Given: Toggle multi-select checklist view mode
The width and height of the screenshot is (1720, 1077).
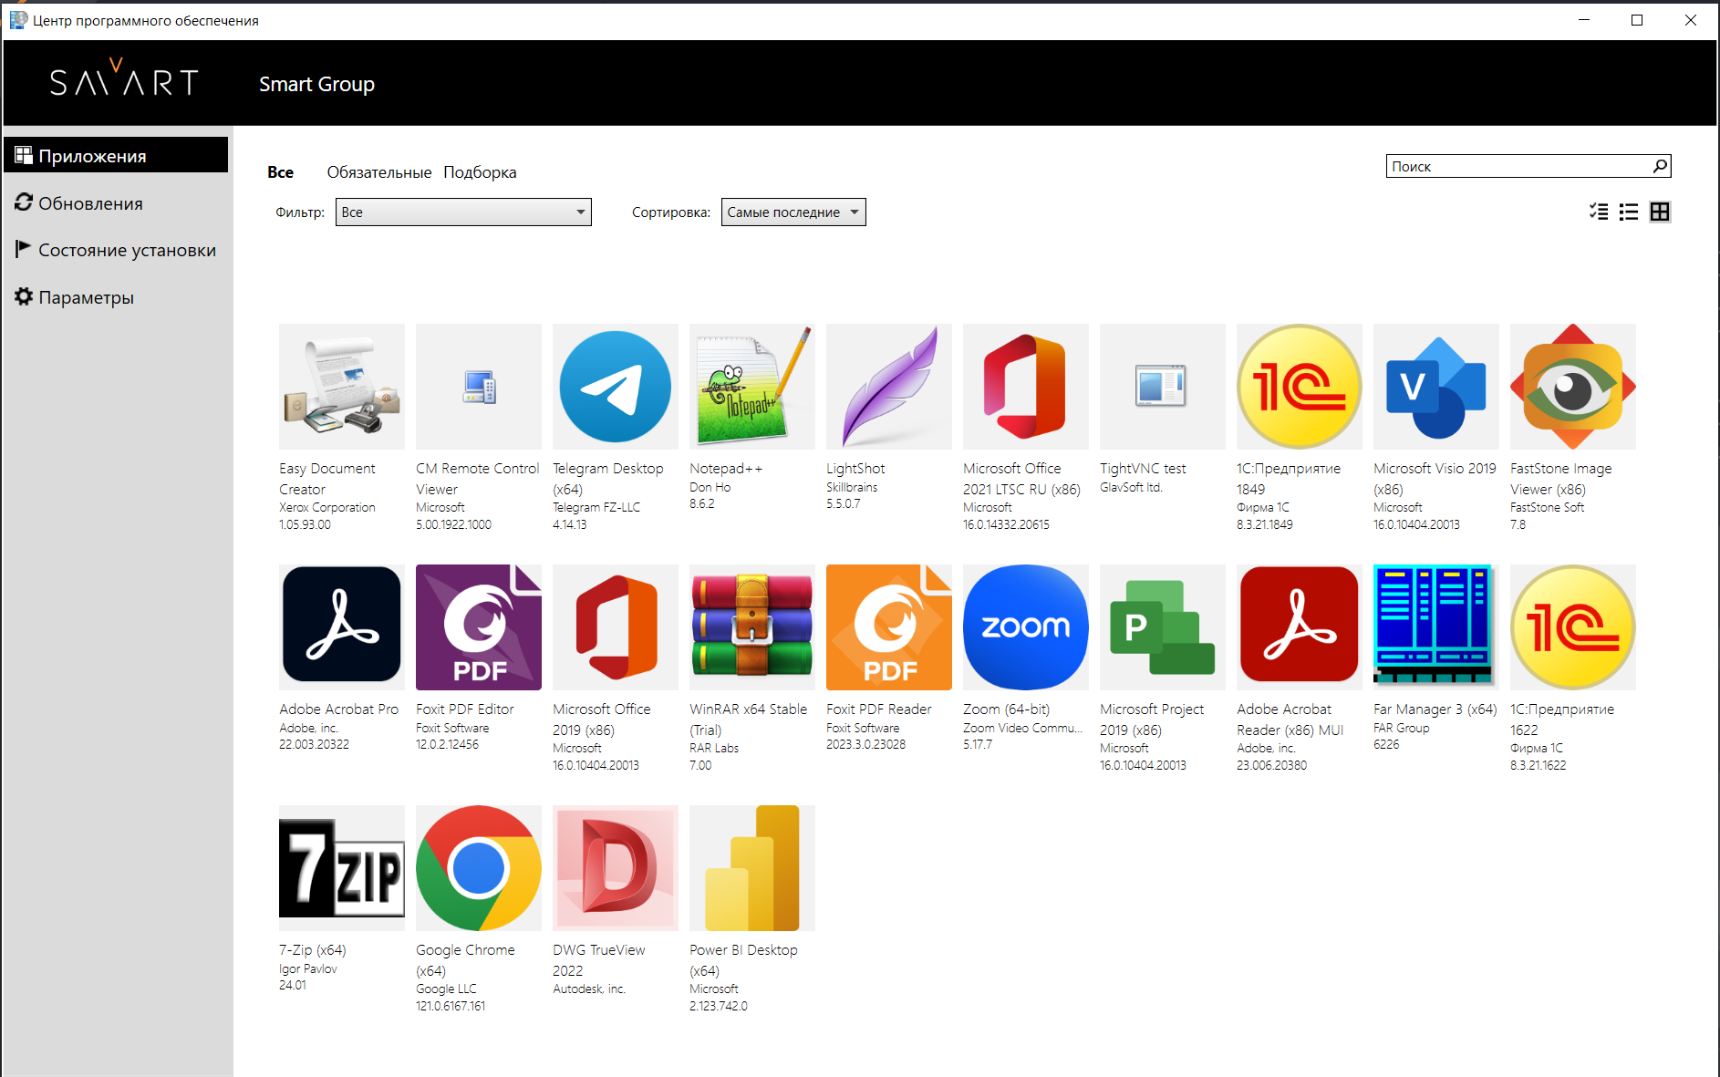Looking at the screenshot, I should pyautogui.click(x=1599, y=212).
